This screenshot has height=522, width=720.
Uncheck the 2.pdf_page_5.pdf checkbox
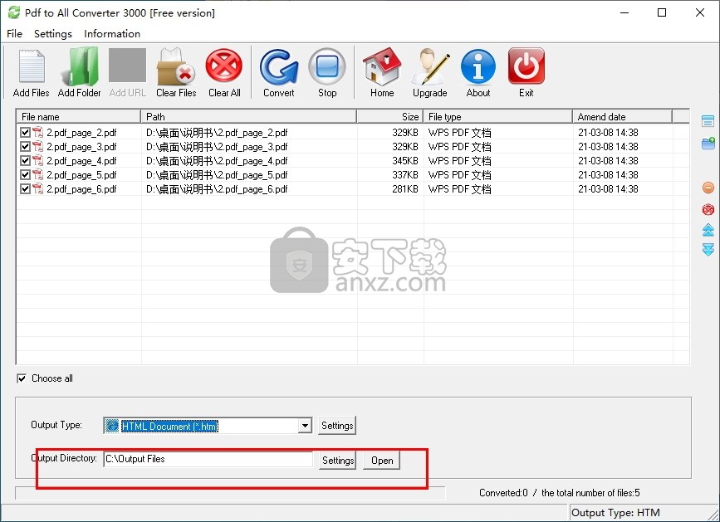25,175
